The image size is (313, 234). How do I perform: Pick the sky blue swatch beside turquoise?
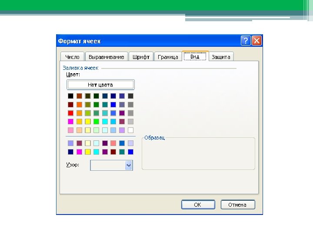tap(113, 122)
